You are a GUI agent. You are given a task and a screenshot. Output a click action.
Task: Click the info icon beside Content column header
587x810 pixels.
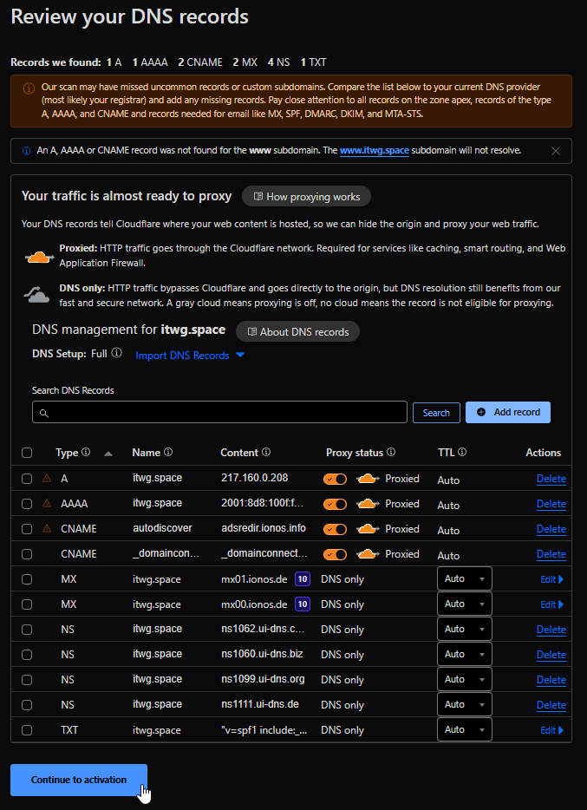coord(266,452)
